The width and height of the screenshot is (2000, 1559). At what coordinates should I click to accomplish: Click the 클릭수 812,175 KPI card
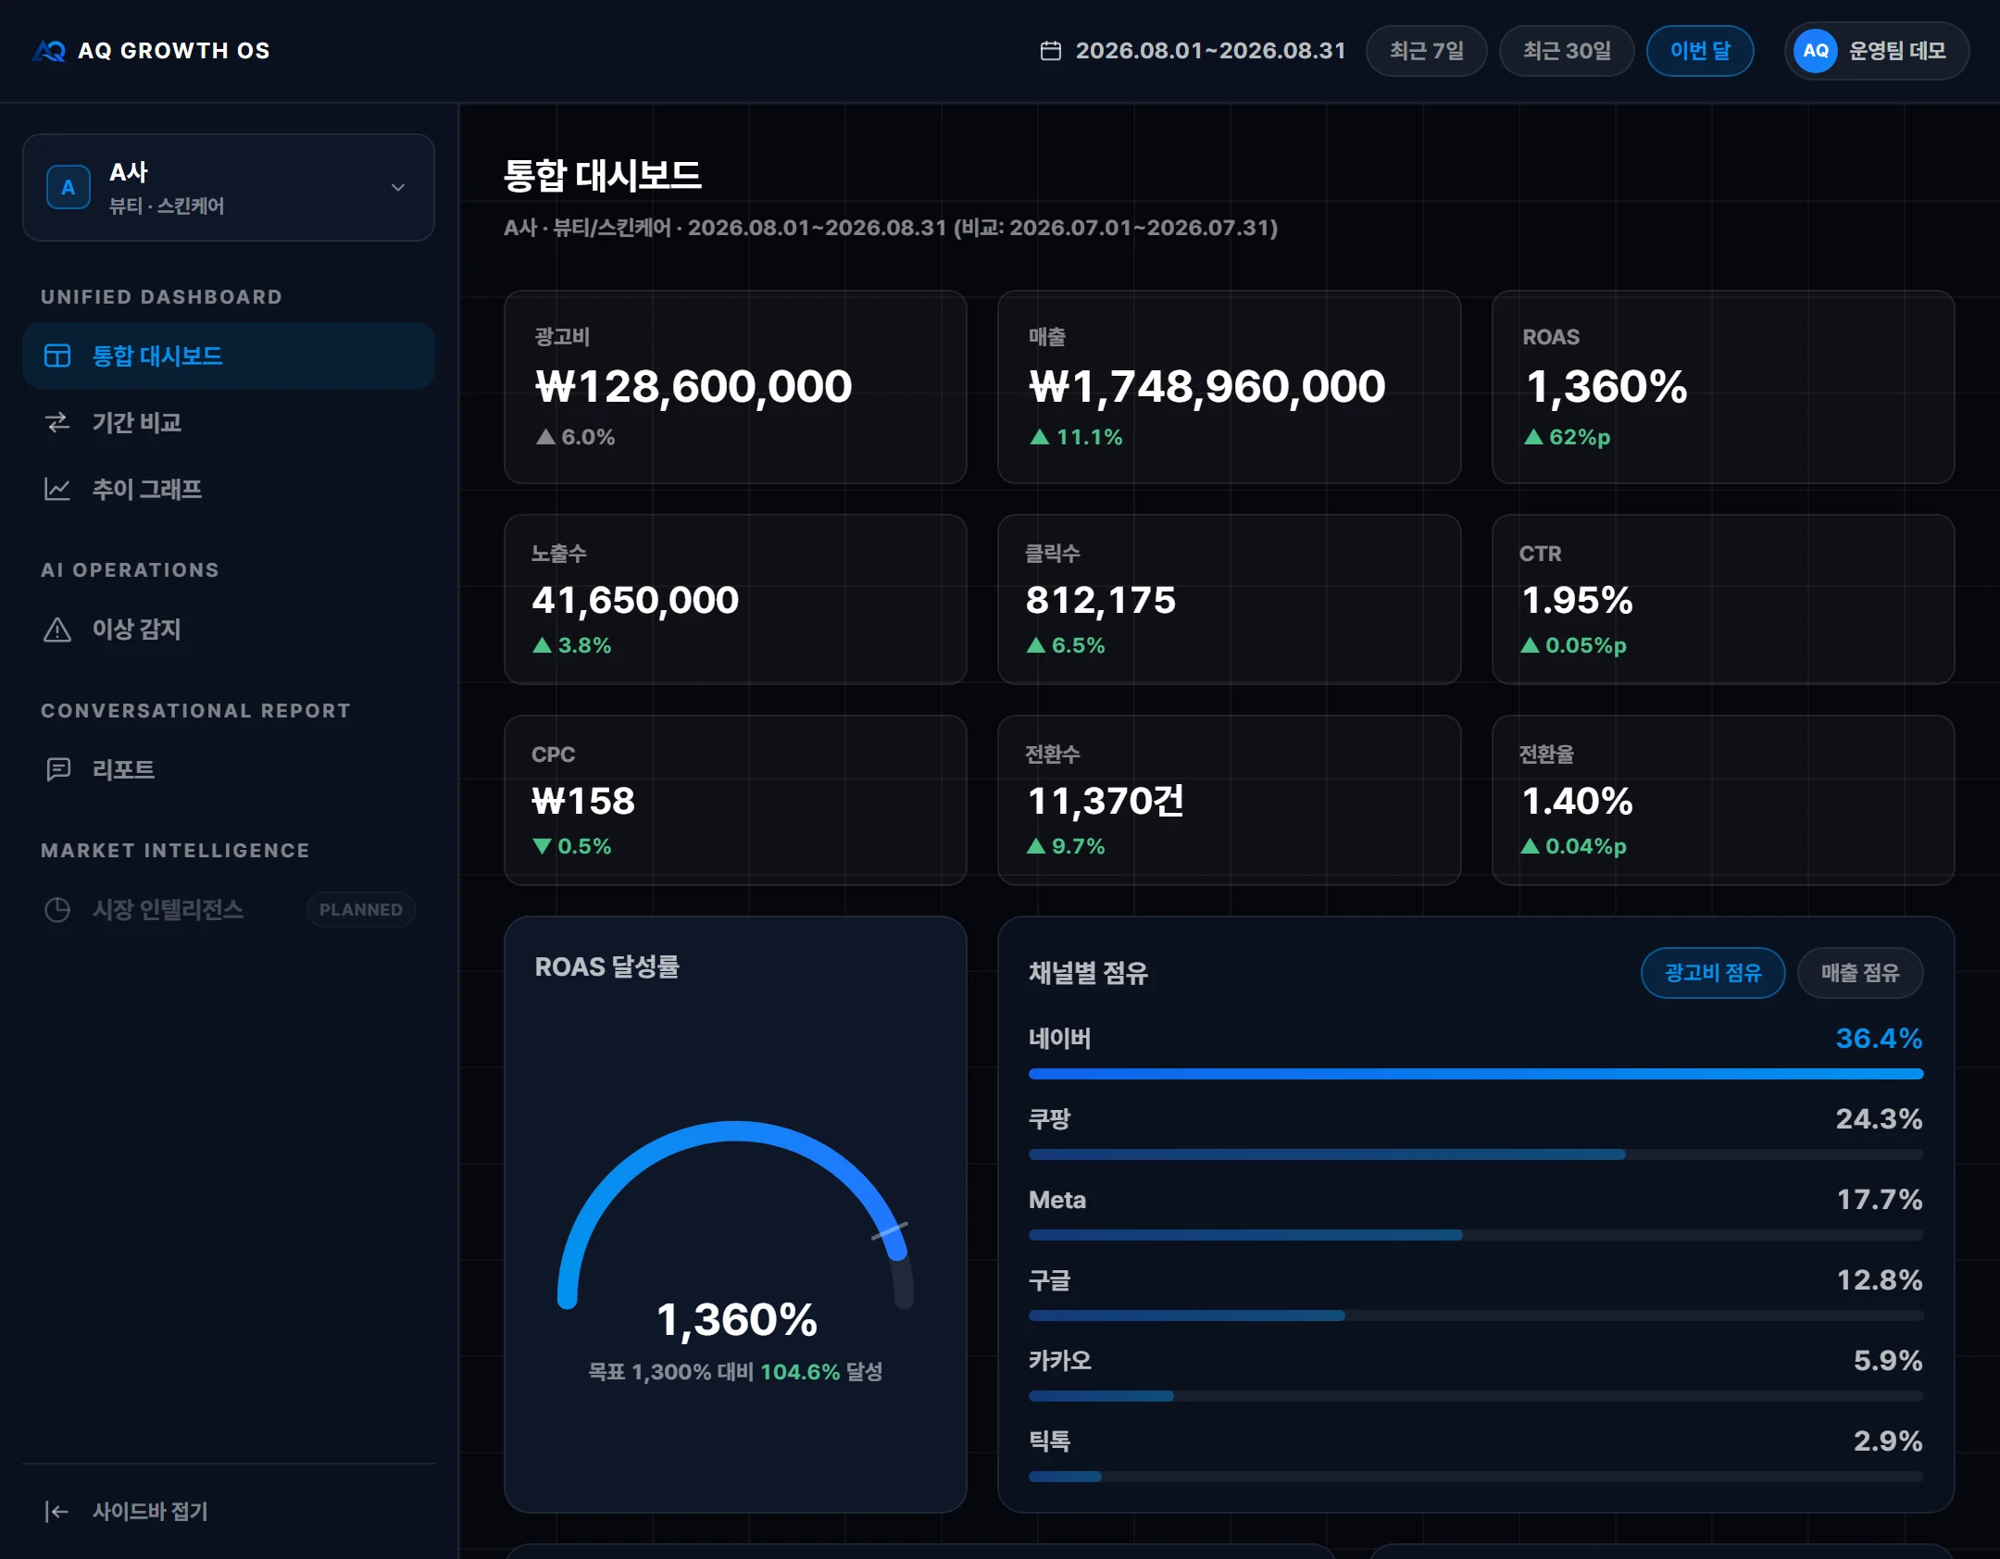point(1230,599)
